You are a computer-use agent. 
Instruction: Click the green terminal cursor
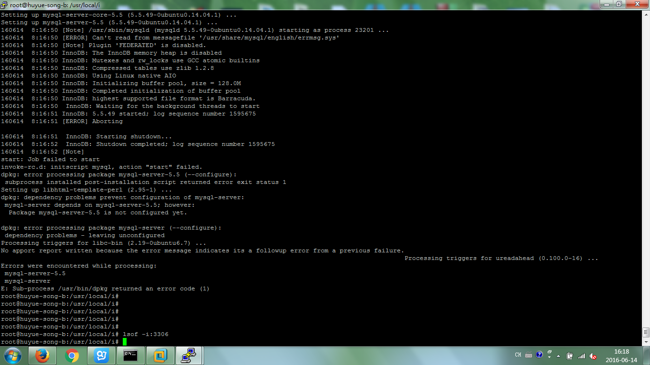(x=125, y=342)
